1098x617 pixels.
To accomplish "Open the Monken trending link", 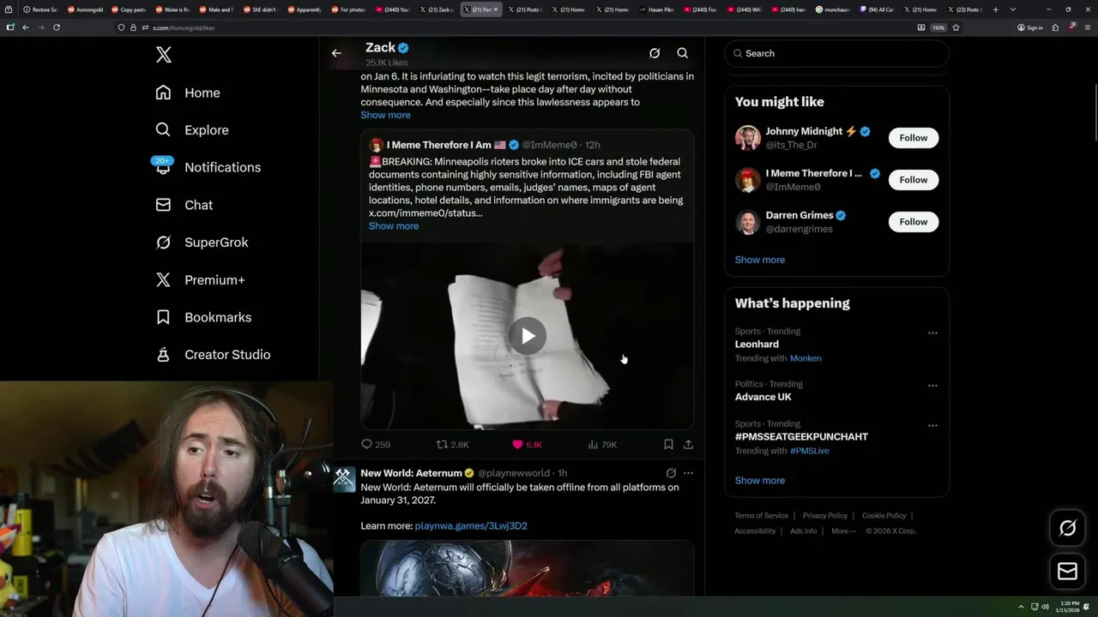I will pos(805,358).
